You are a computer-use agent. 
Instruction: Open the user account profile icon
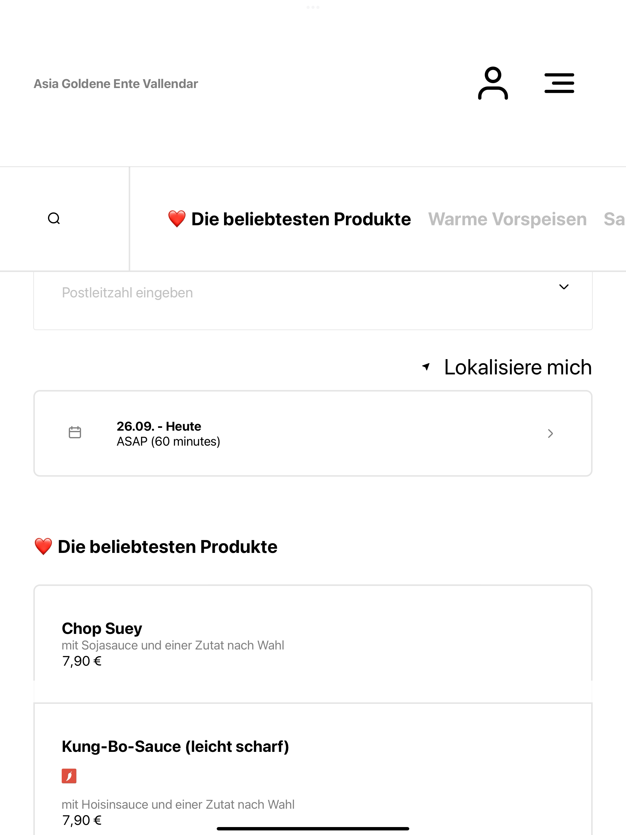pyautogui.click(x=493, y=83)
